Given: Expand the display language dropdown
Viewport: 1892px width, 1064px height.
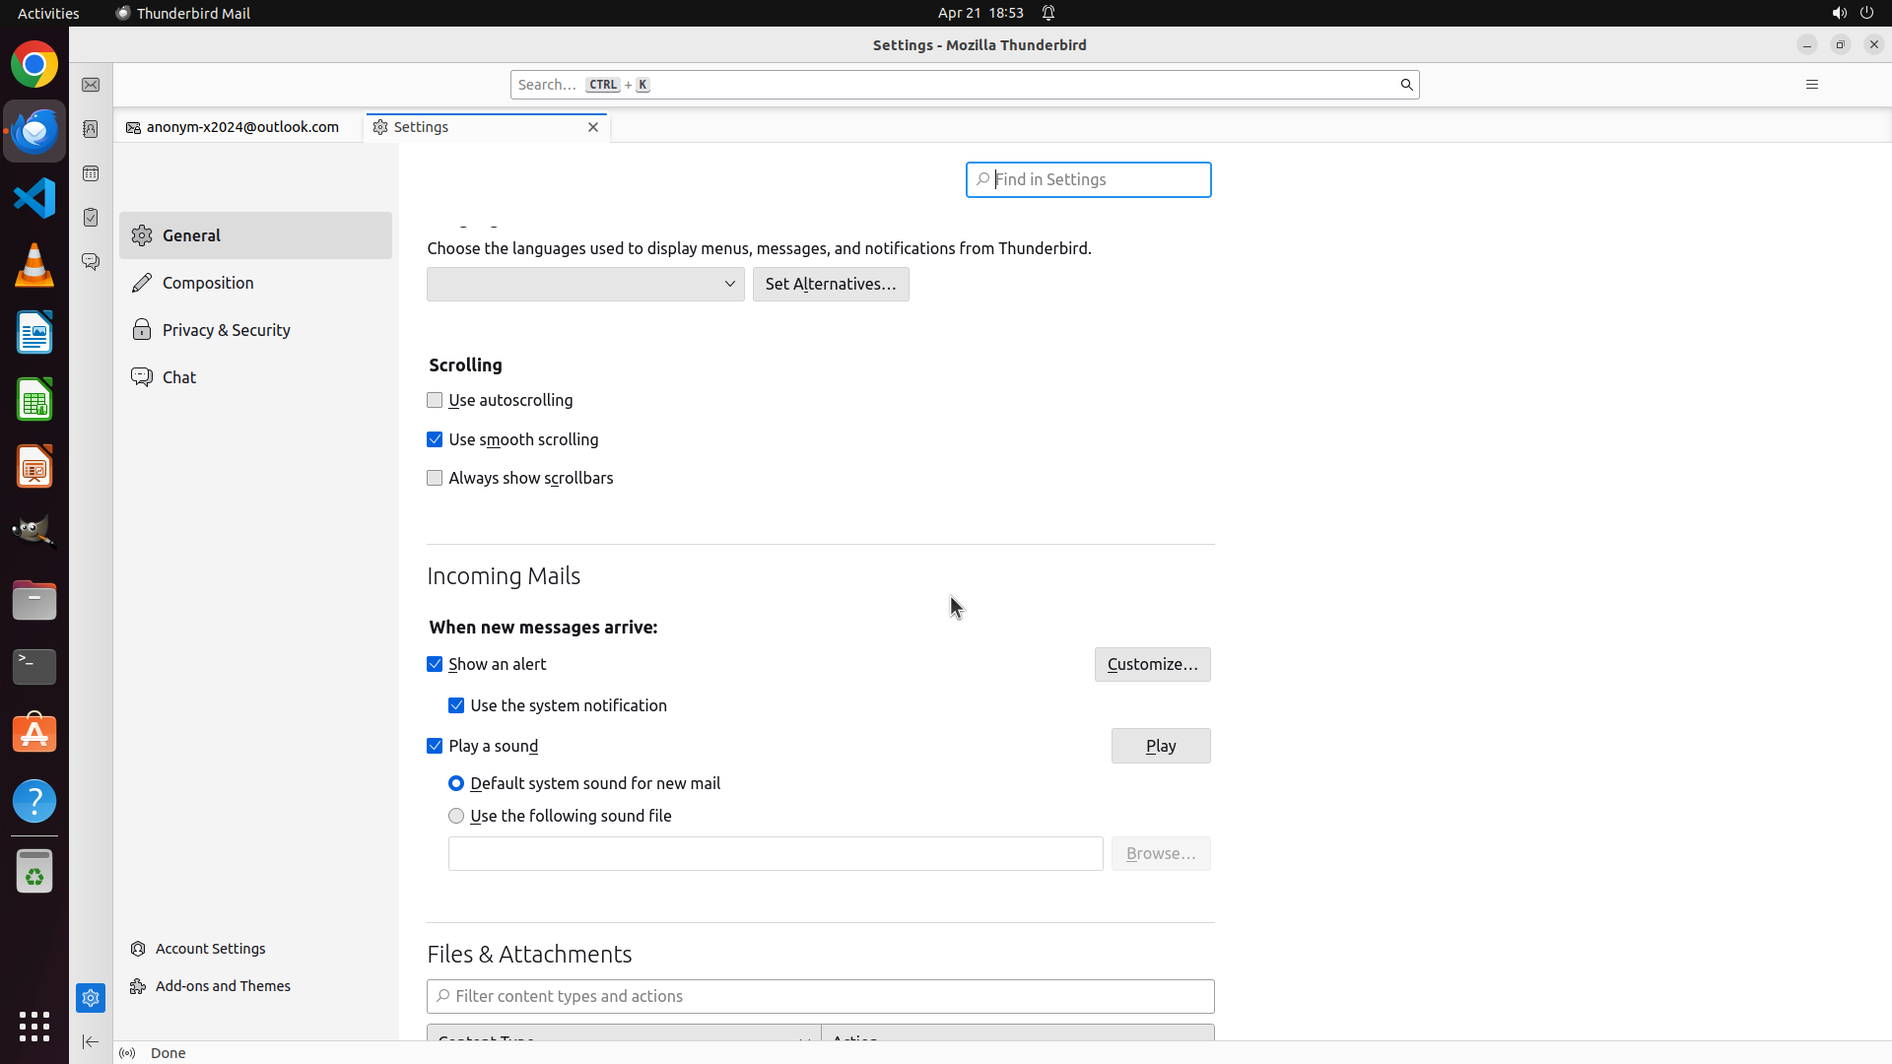Looking at the screenshot, I should pyautogui.click(x=585, y=284).
